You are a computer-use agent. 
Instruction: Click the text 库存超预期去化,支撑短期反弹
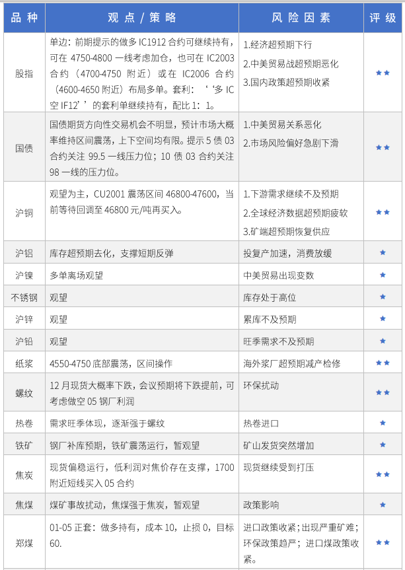112,254
